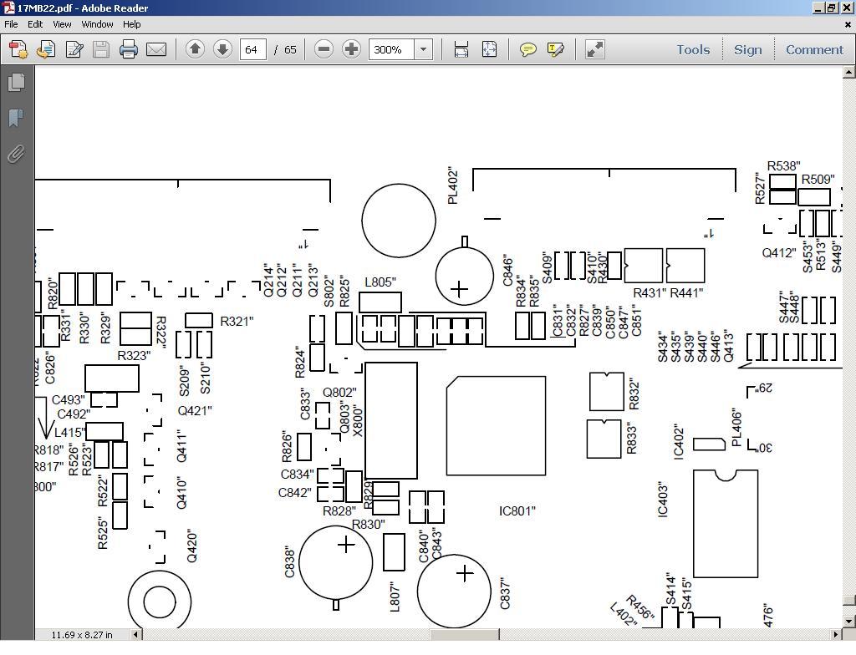Screen dimensions: 856x655
Task: Click the L805" component label
Action: 380,282
